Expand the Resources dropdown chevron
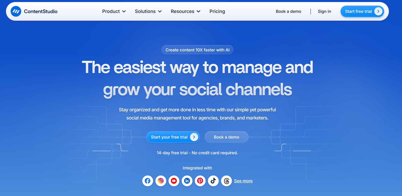Image resolution: width=402 pixels, height=196 pixels. pyautogui.click(x=198, y=12)
